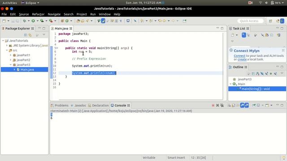Remove launch with Console X icon
The image size is (287, 161).
[x=217, y=106]
